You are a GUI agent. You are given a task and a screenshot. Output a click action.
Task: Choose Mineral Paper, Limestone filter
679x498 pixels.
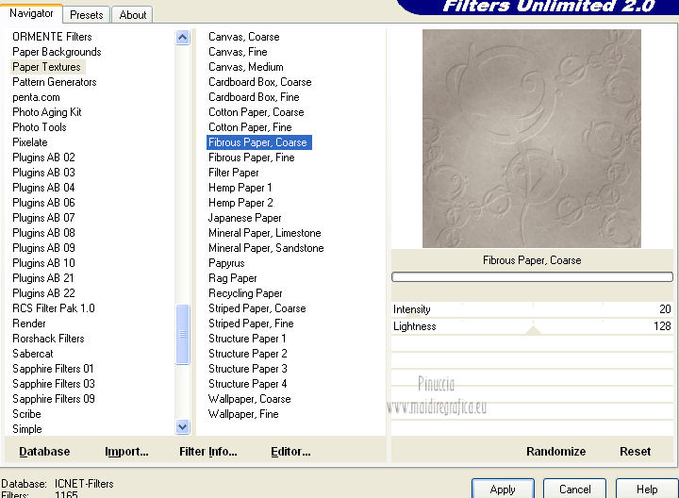(265, 233)
